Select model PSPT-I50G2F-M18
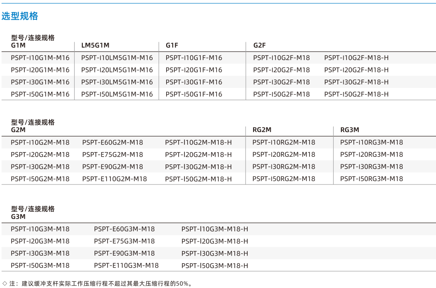 point(281,94)
